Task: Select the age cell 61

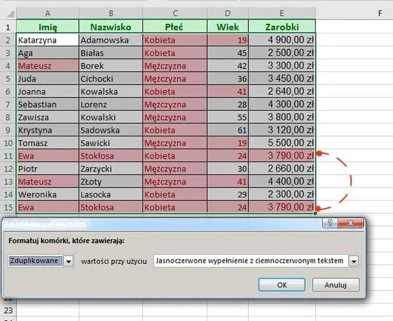Action: (x=228, y=130)
